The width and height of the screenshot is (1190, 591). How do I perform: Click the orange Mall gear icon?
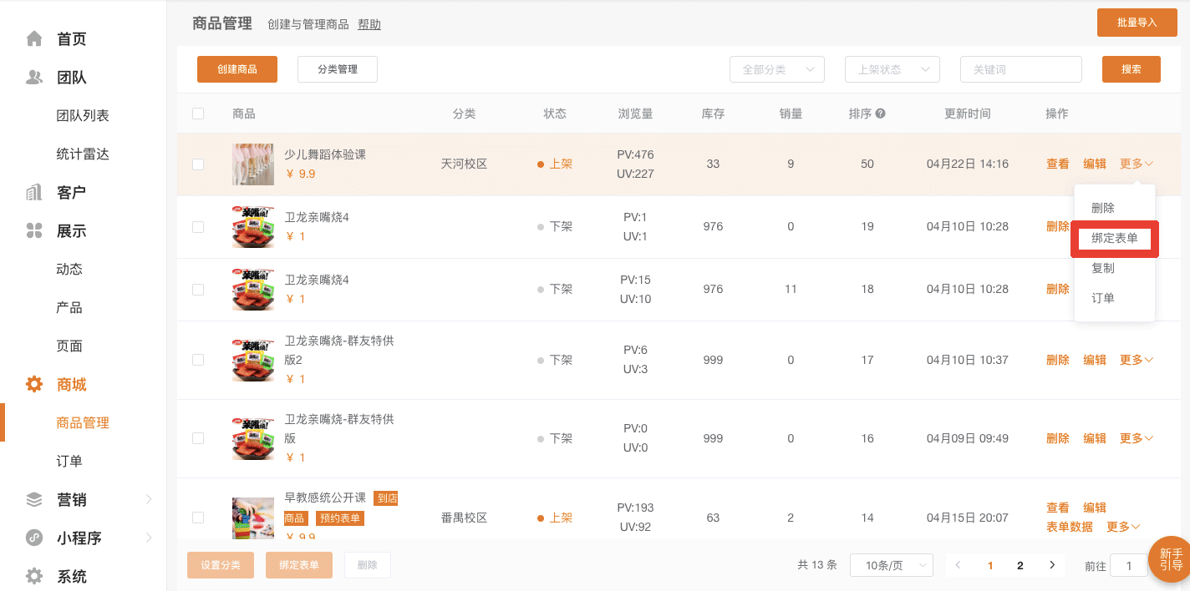pos(34,385)
